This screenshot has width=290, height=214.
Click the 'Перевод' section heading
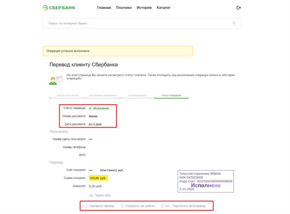coord(56,162)
